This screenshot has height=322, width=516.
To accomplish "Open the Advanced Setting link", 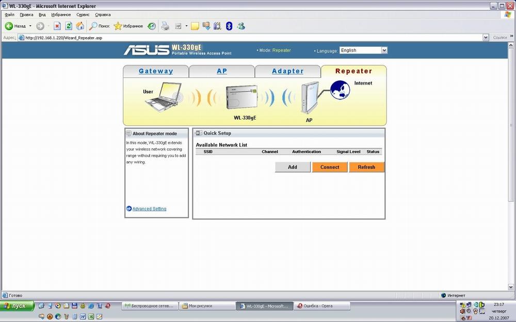I will [x=149, y=209].
